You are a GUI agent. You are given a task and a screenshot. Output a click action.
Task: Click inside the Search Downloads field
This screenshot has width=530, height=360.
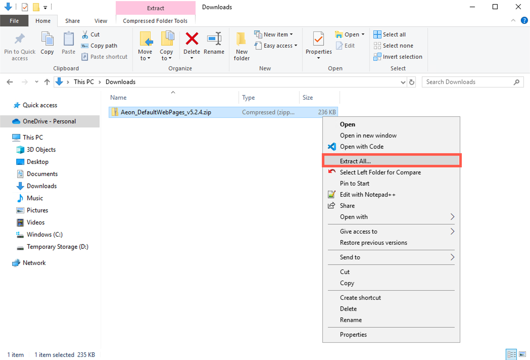[467, 82]
